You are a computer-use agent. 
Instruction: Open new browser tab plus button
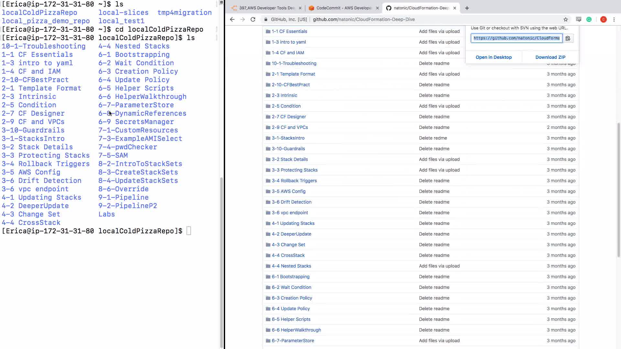point(467,8)
